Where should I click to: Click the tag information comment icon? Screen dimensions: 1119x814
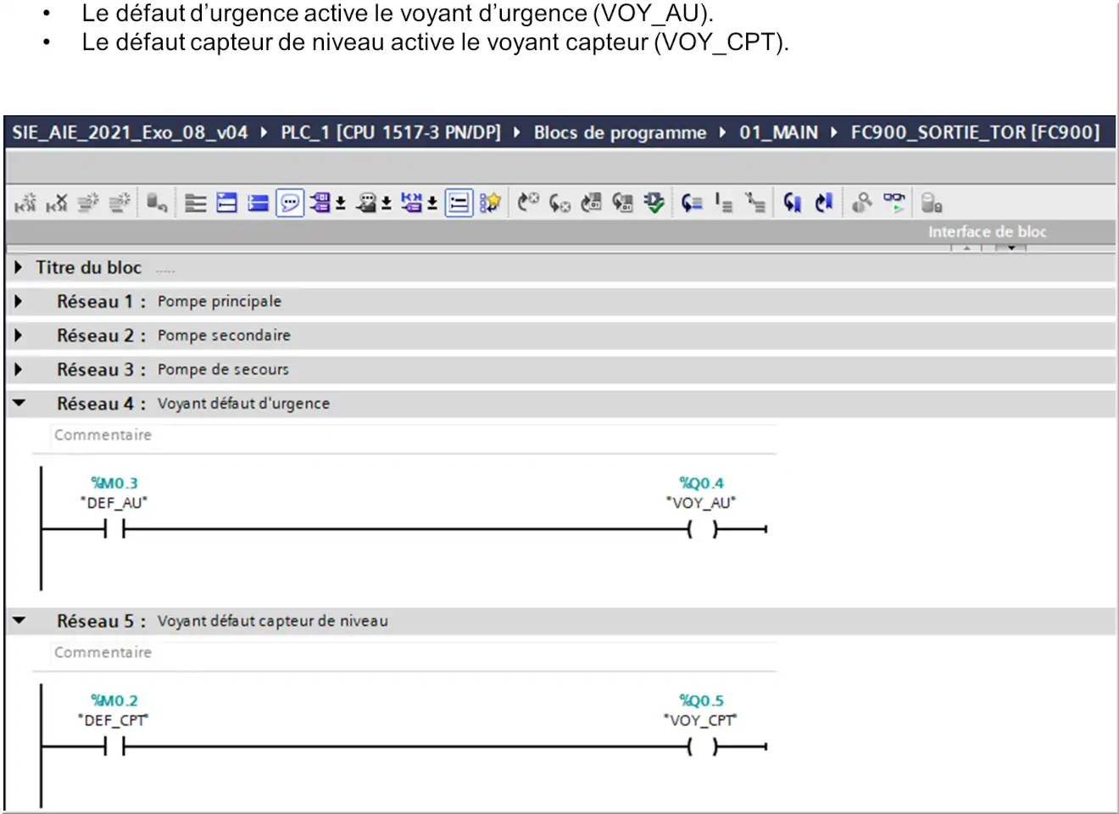pos(366,203)
